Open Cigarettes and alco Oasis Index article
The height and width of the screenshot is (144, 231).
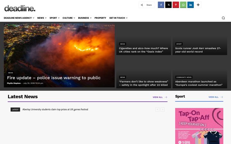point(143,50)
